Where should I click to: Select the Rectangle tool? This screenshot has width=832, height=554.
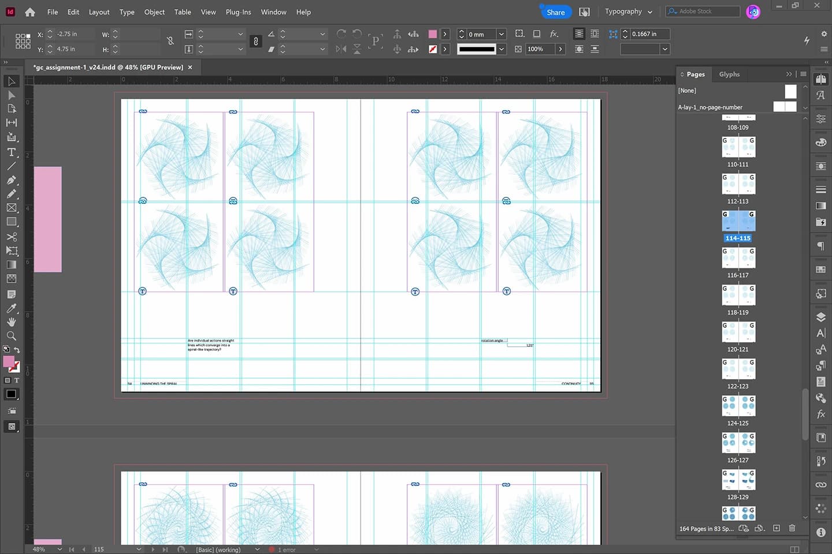11,222
